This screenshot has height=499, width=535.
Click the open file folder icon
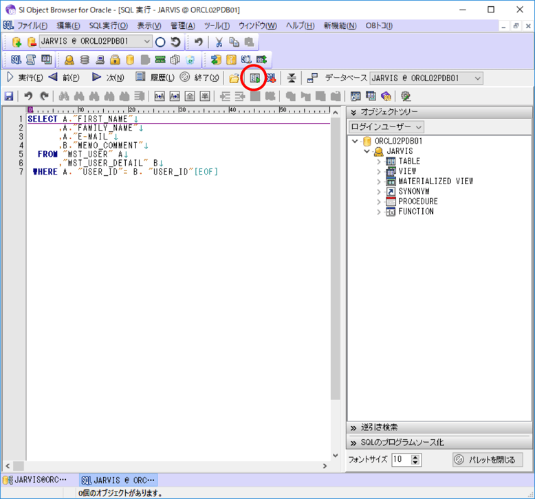pyautogui.click(x=234, y=78)
